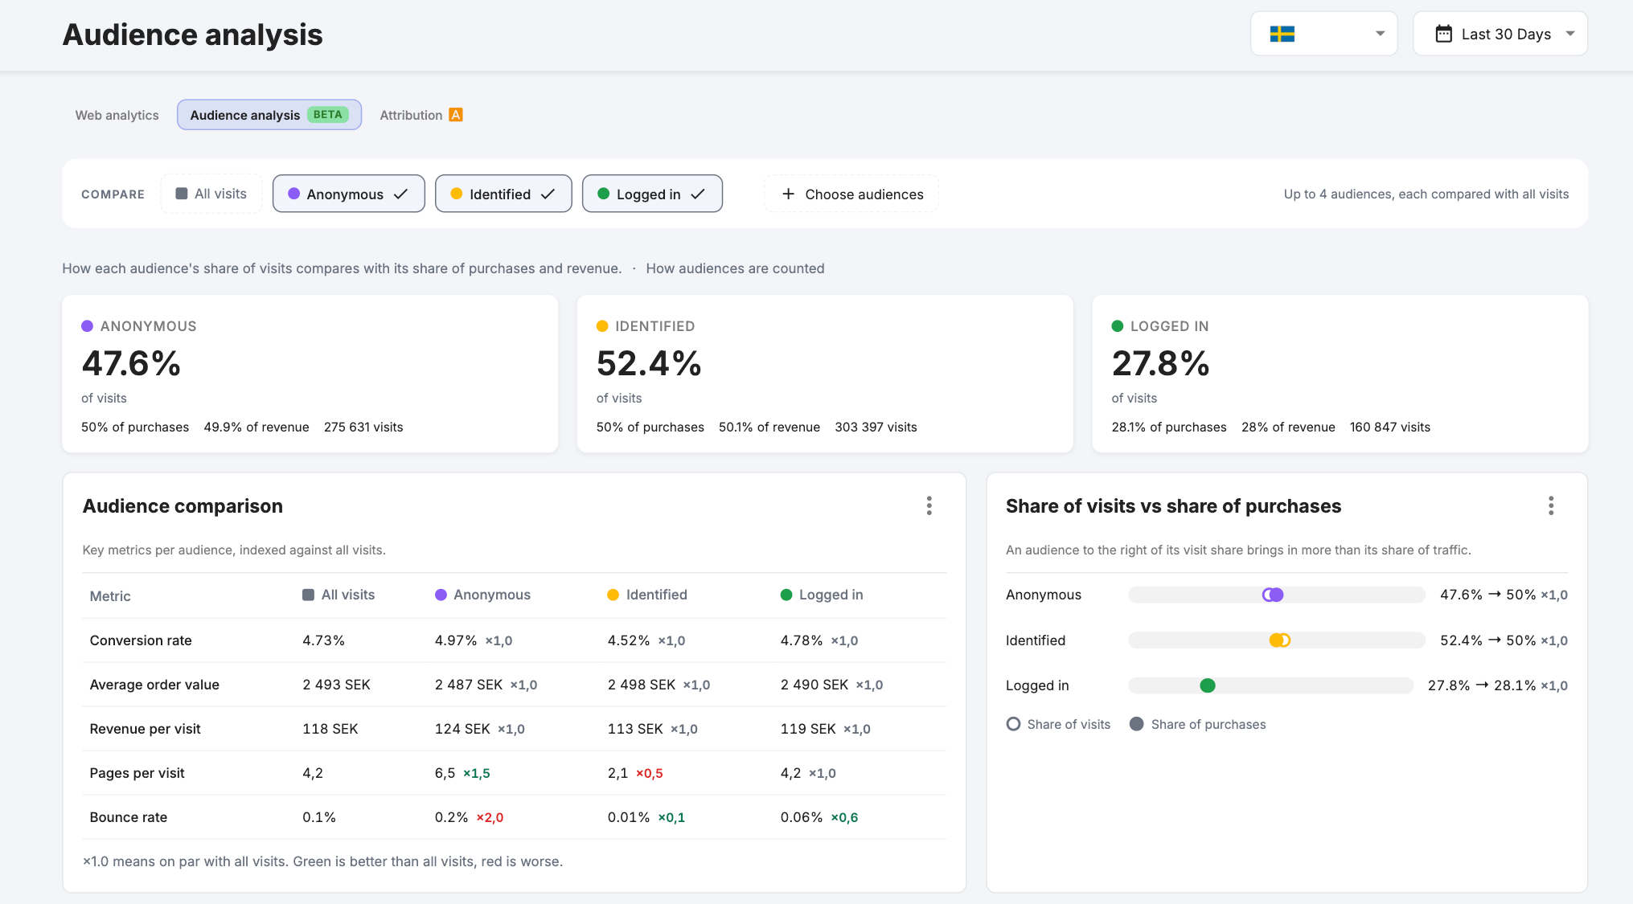The height and width of the screenshot is (904, 1633).
Task: Deselect the Anonymous audience chip
Action: pos(348,194)
